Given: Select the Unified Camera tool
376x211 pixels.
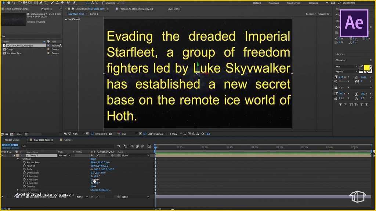Looking at the screenshot, I should click(x=25, y=3).
